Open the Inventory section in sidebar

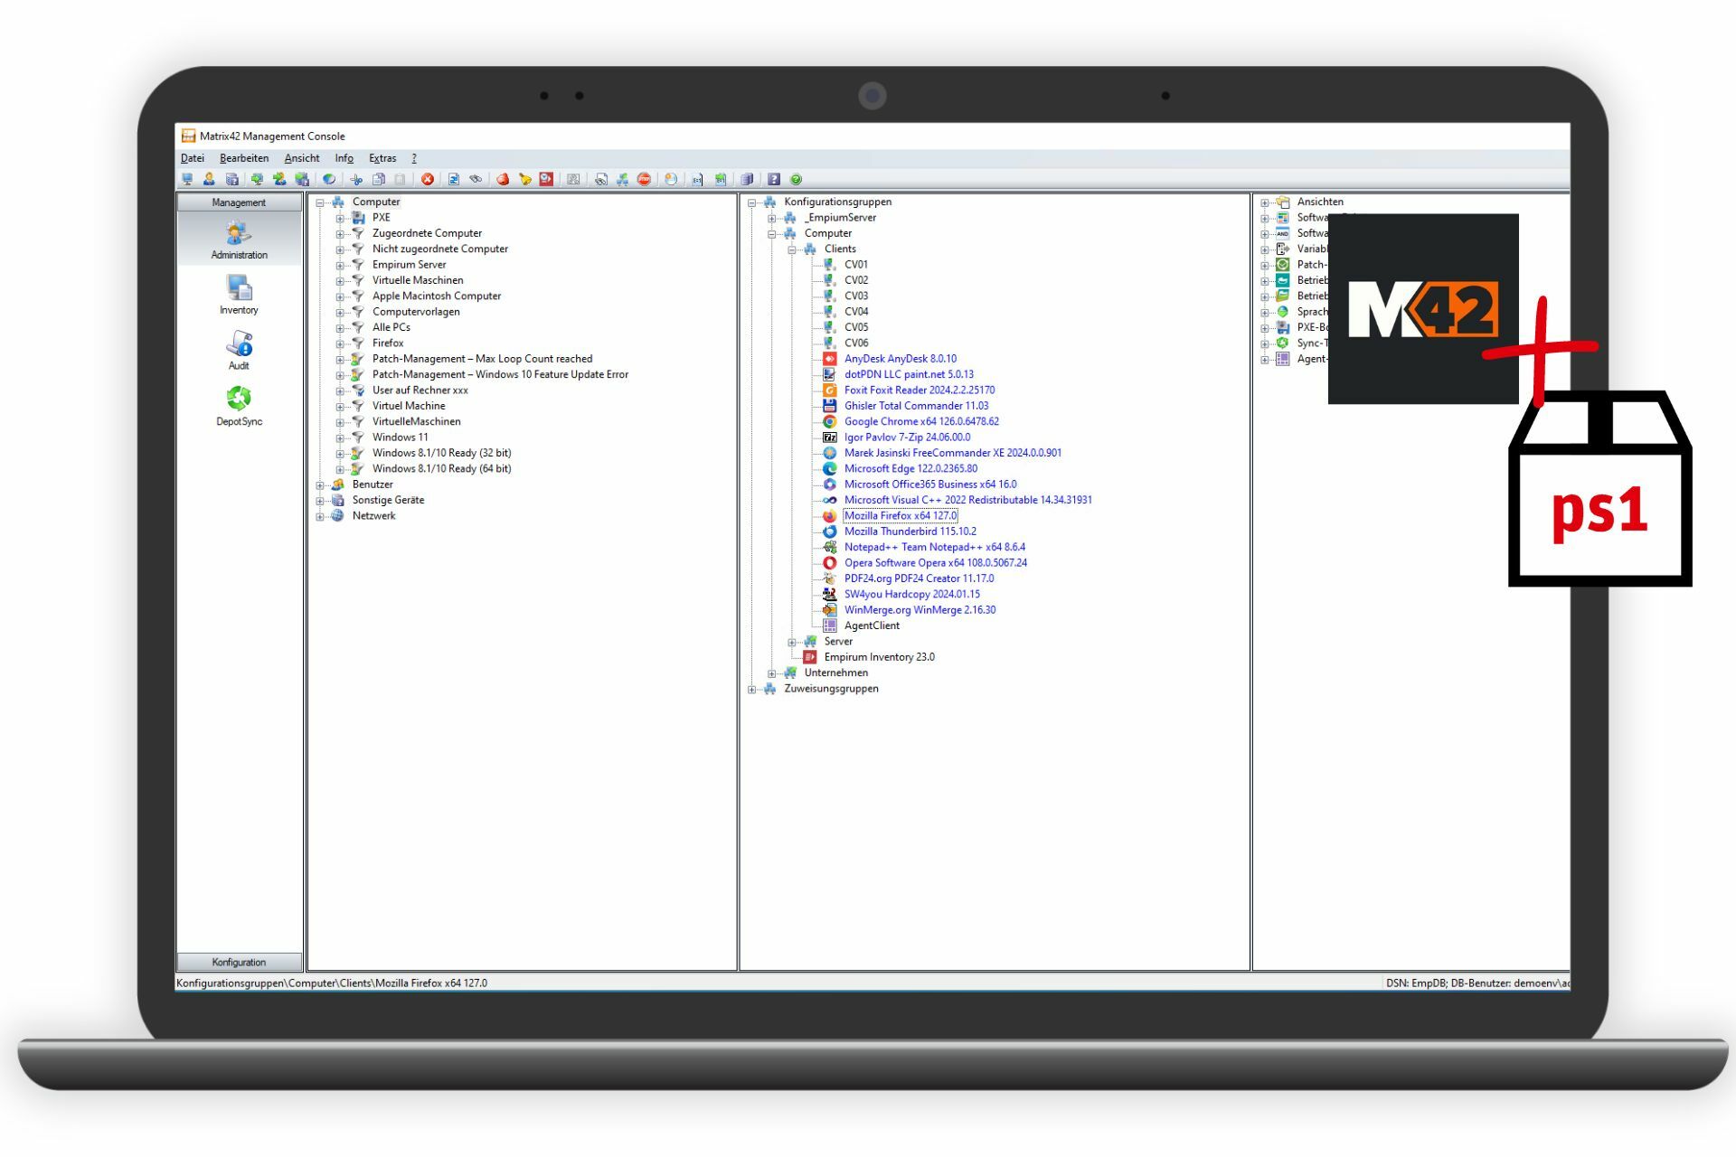239,296
